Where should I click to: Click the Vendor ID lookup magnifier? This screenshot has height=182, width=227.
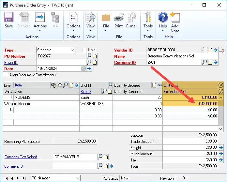(x=204, y=50)
